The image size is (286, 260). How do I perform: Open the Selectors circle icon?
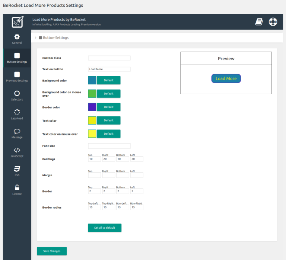pos(17,93)
